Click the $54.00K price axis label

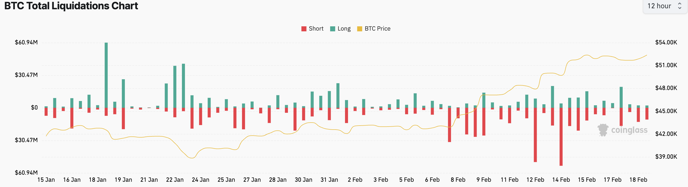666,42
